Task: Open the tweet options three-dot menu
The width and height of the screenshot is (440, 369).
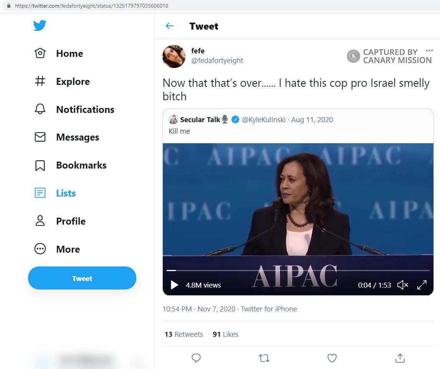Action: click(x=429, y=50)
